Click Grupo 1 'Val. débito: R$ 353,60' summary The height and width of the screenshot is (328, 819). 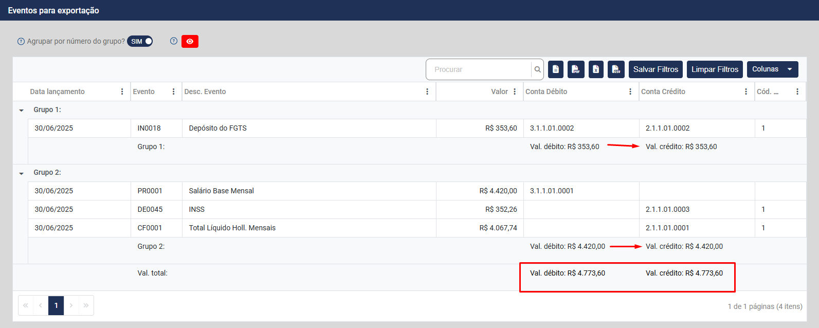pyautogui.click(x=565, y=147)
